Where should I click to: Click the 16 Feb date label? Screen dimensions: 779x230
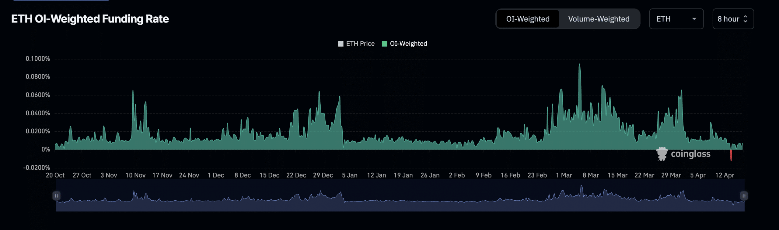click(x=510, y=175)
